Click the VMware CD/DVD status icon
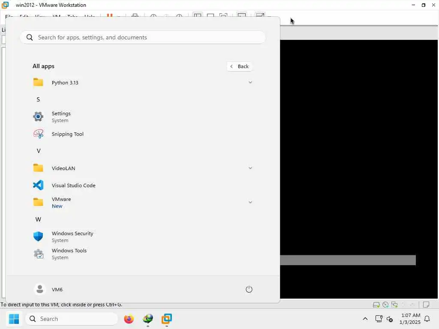The height and width of the screenshot is (329, 439). (385, 305)
